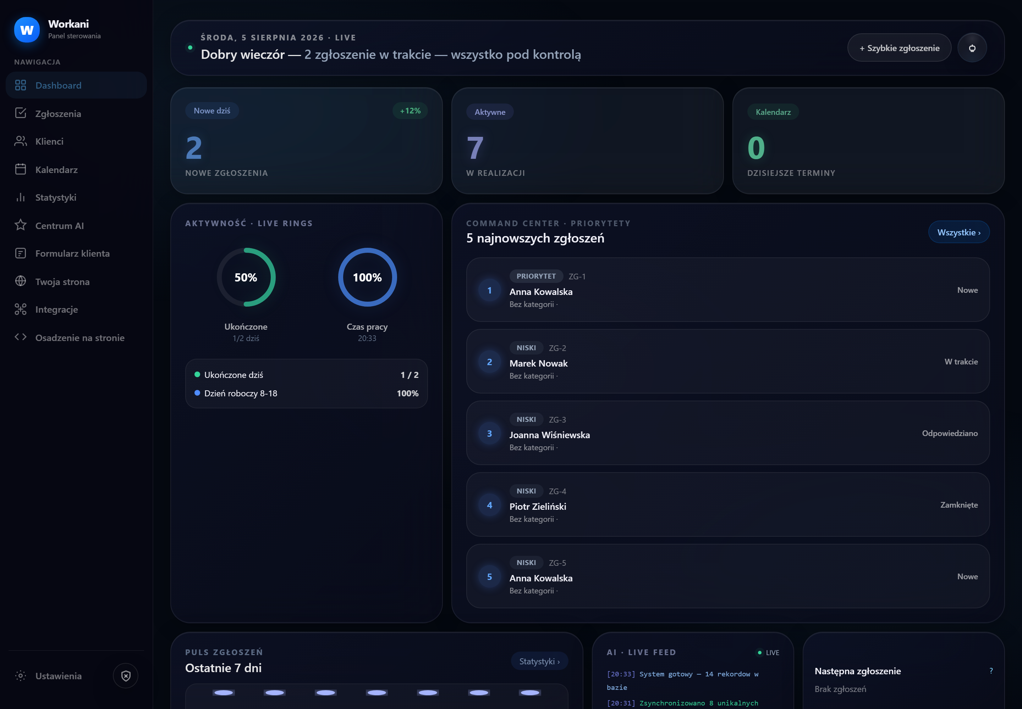Click the Brak zgłoszeń text
Screen dimensions: 1022x709
click(x=840, y=689)
